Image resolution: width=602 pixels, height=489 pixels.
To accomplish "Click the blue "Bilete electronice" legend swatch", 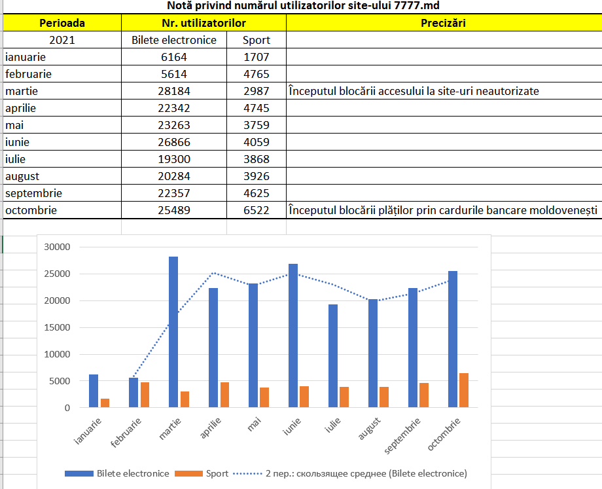I will click(79, 473).
